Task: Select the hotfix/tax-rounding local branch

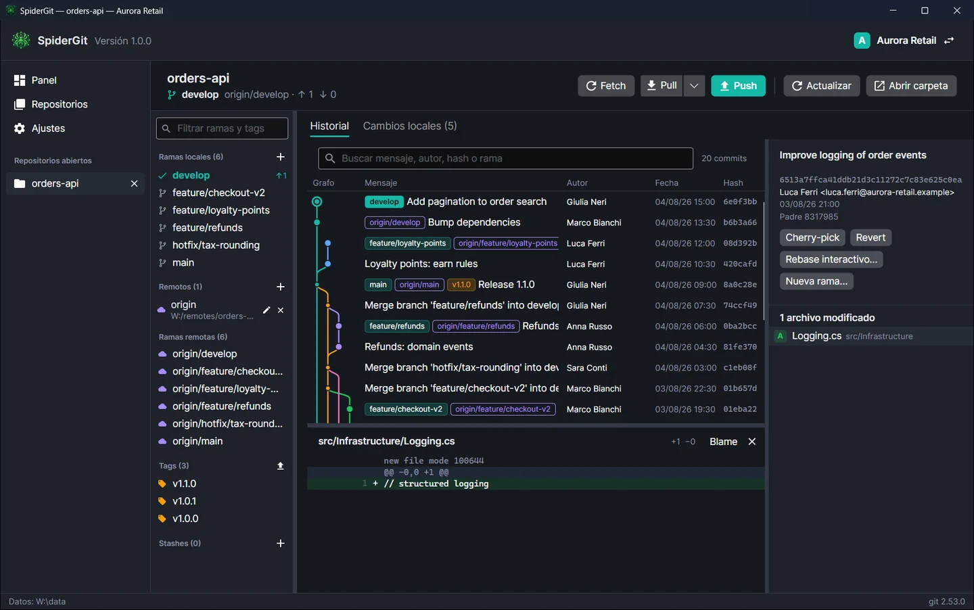Action: coord(223,245)
